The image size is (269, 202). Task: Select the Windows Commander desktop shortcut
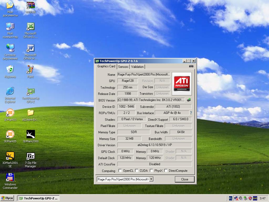pos(10,181)
